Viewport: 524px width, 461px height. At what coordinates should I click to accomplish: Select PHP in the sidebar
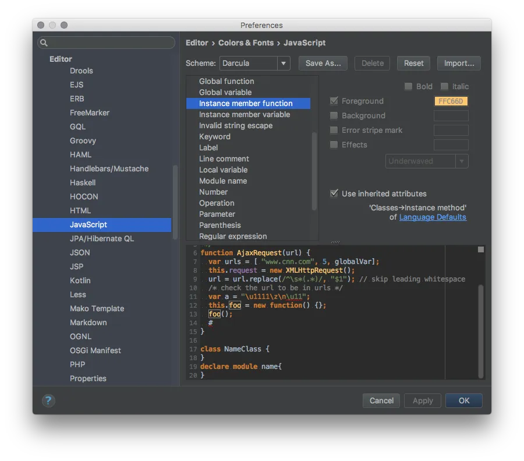pos(77,365)
